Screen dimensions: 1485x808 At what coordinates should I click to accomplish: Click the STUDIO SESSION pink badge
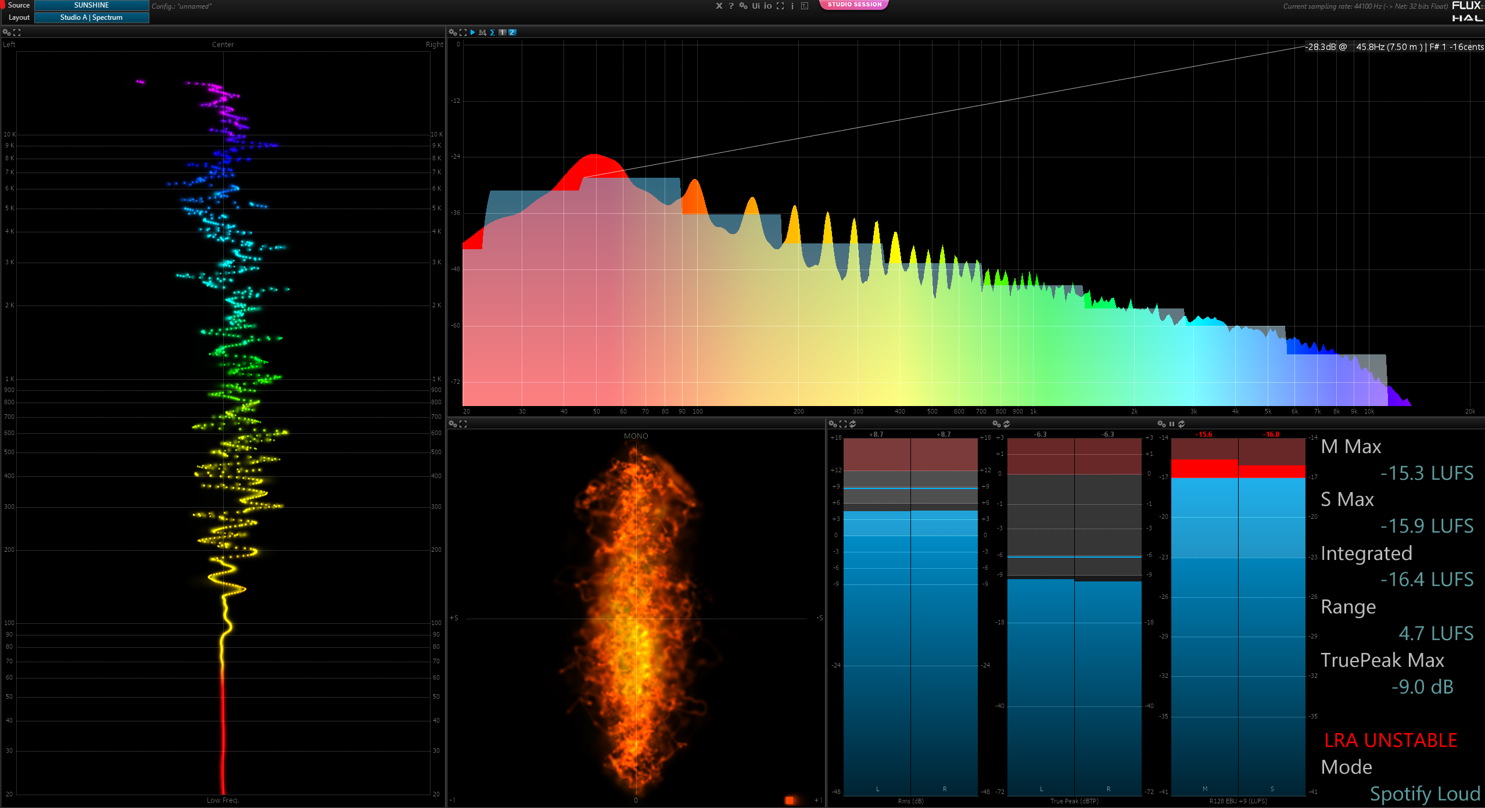[x=854, y=5]
